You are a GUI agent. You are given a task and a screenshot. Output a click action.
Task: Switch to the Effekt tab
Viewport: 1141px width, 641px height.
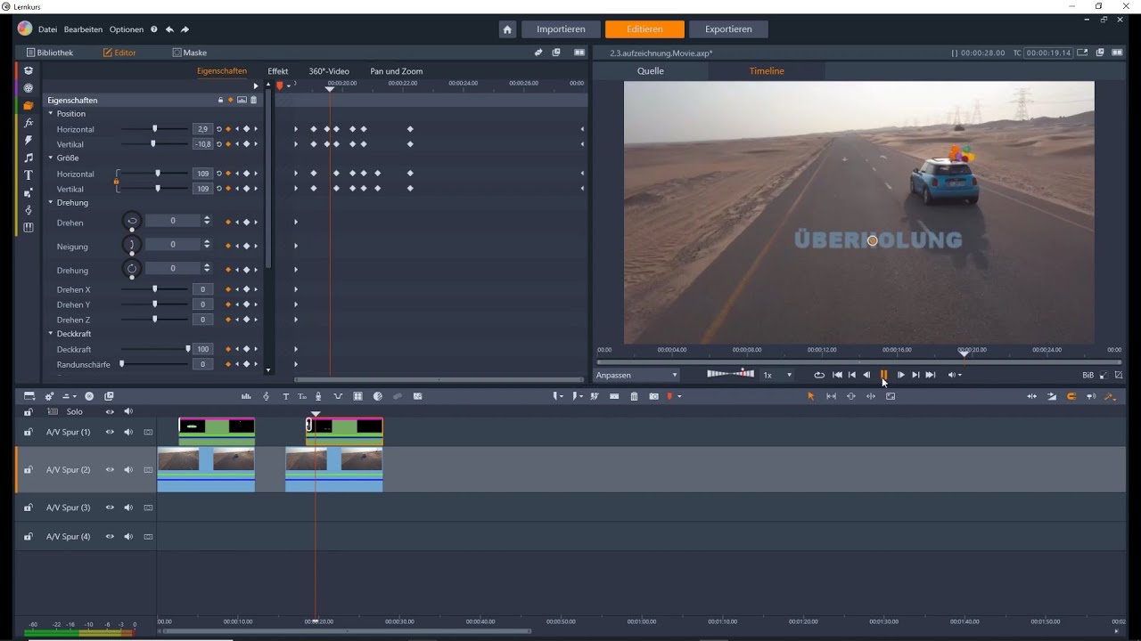coord(278,71)
